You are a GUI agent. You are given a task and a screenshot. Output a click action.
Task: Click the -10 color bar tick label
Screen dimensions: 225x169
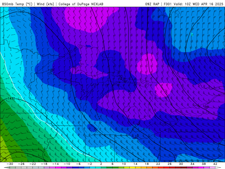click(67, 164)
